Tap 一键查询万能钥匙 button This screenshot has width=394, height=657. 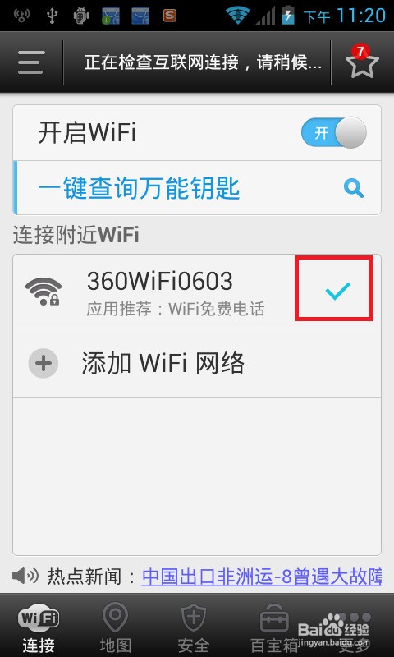click(x=197, y=188)
